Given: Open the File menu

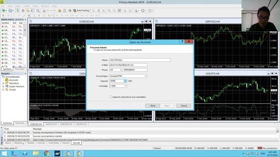Looking at the screenshot, I should (x=3, y=6).
